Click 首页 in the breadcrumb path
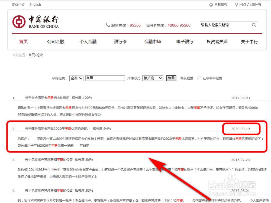Image resolution: width=271 pixels, height=203 pixels. point(31,55)
